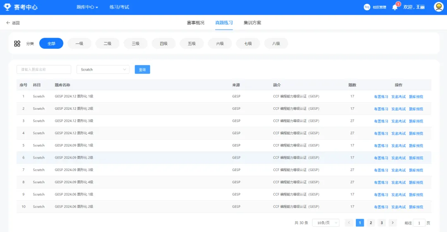Go to next page arrow
This screenshot has width=447, height=232.
pos(392,223)
